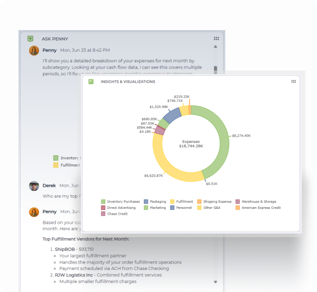Click the American Express Credit color swatch

[x=238, y=208]
